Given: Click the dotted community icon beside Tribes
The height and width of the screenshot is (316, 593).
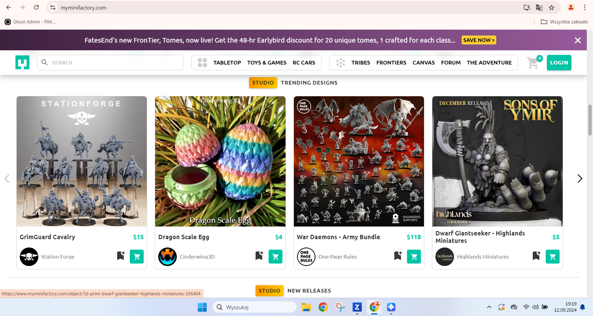Looking at the screenshot, I should pos(341,63).
